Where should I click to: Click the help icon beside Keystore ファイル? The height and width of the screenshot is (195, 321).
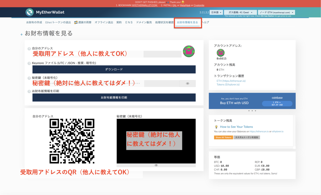(x=29, y=63)
